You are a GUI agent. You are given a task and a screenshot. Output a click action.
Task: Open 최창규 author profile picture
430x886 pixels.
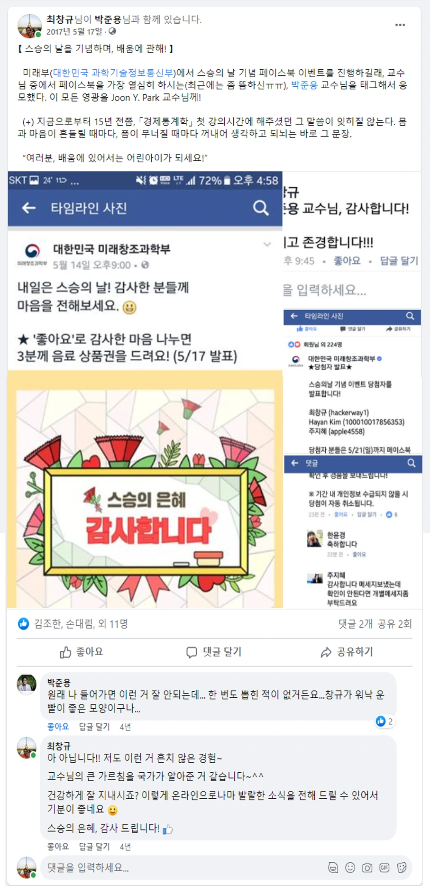pyautogui.click(x=29, y=26)
